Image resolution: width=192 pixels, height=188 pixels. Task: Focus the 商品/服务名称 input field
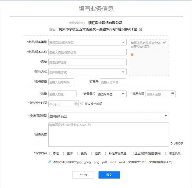tap(87, 52)
